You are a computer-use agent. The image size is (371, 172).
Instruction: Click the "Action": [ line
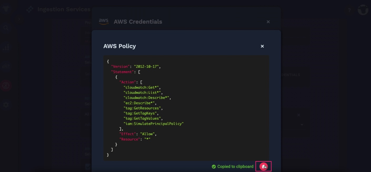131,82
